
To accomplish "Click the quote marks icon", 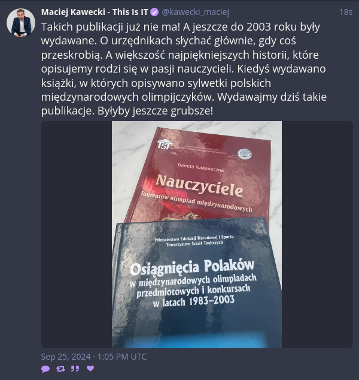I will pos(75,369).
